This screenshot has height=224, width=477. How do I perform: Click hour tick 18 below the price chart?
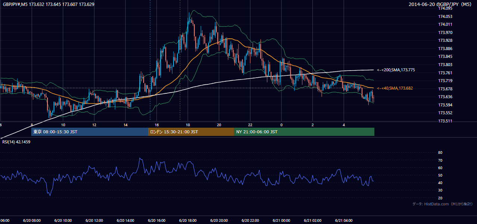[188, 125]
